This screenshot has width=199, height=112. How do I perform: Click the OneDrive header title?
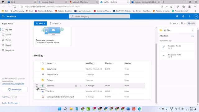pos(12,16)
